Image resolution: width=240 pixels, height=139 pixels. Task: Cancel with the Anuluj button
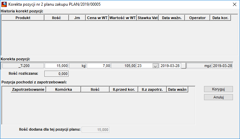point(218,97)
